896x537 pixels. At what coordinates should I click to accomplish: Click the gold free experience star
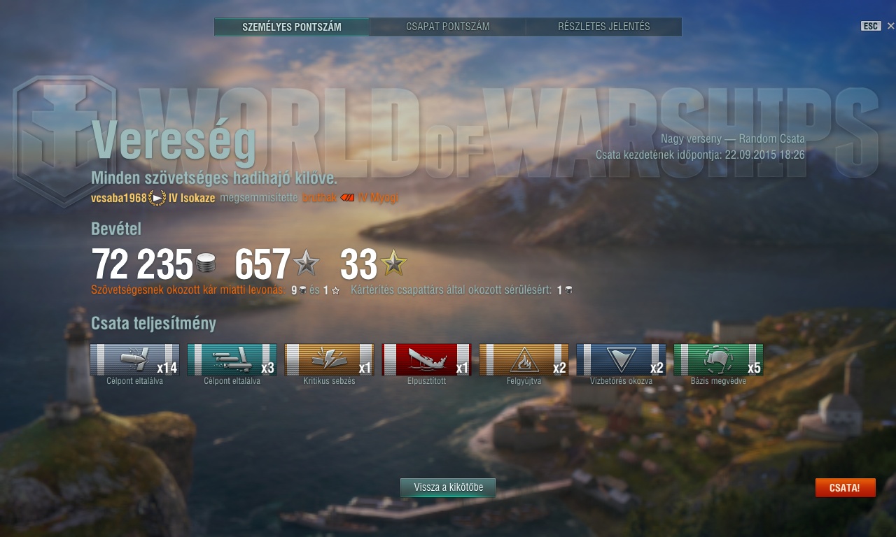[393, 264]
